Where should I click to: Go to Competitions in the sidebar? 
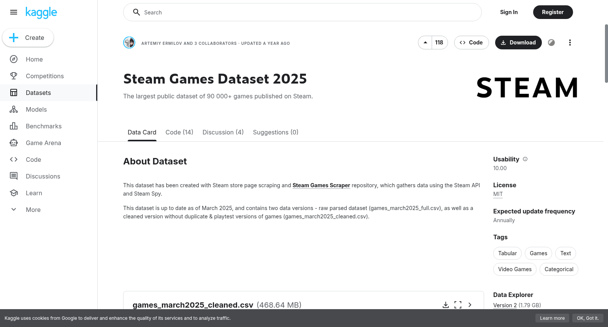point(49,76)
